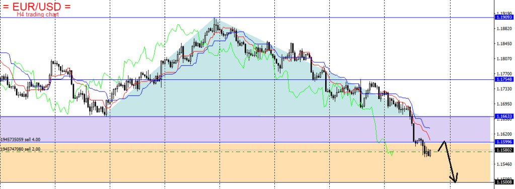Select the sell 2.00 order label
This screenshot has height=189, width=515.
20,149
